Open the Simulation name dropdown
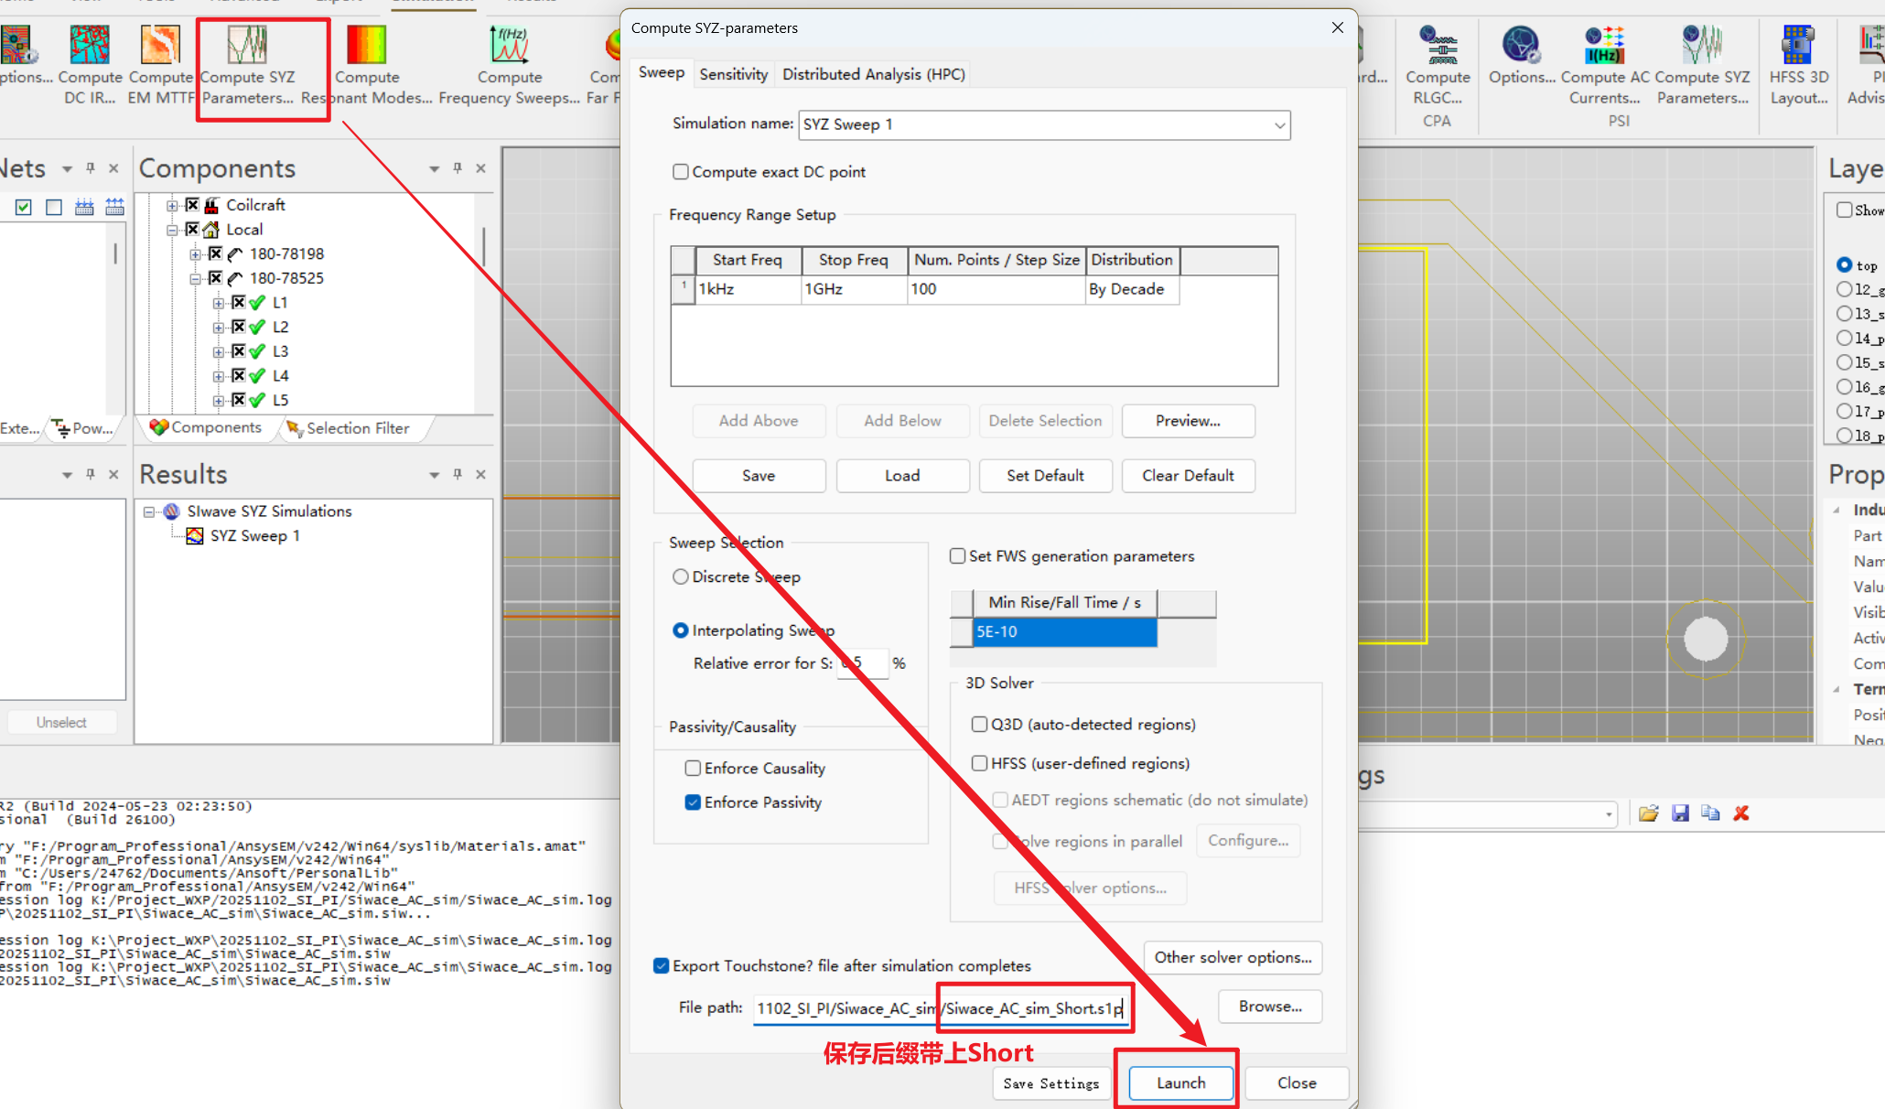Image resolution: width=1885 pixels, height=1109 pixels. (x=1279, y=125)
